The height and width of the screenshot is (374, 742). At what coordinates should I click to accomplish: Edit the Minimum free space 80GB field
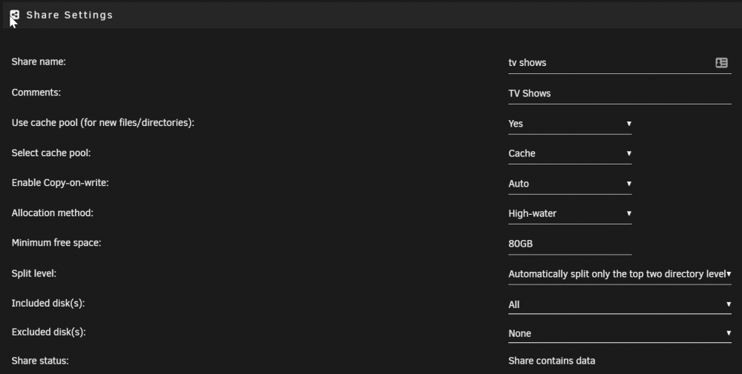tap(570, 244)
